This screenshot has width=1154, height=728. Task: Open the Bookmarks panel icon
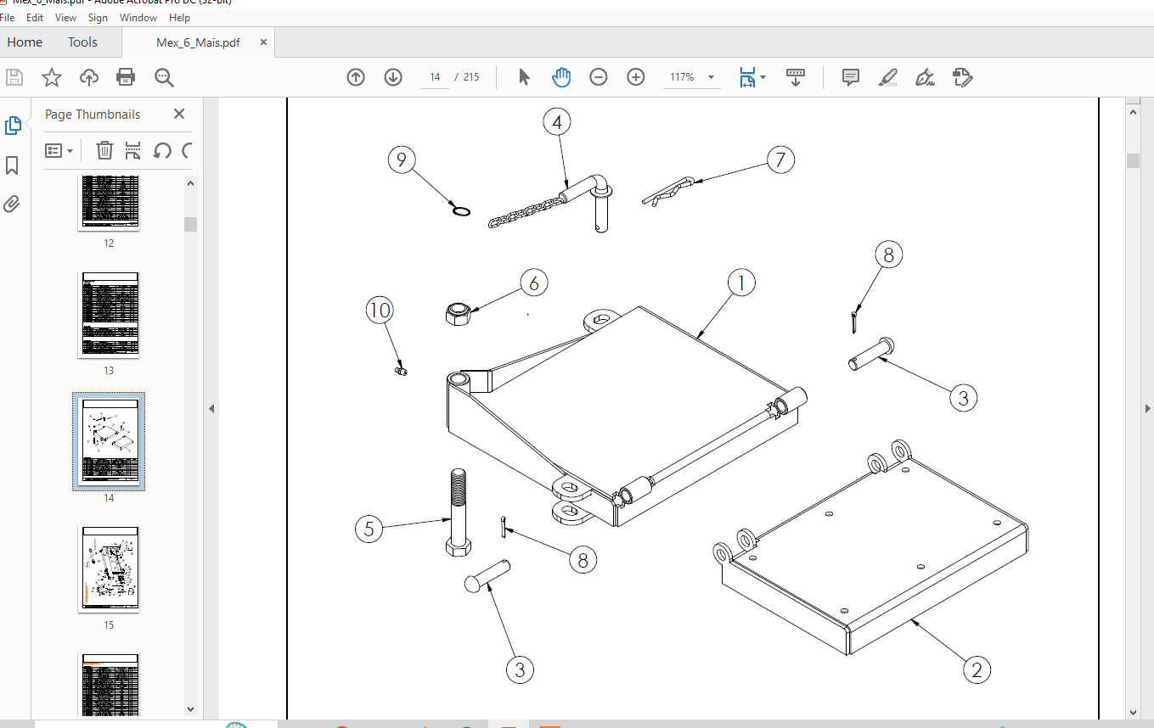[x=12, y=165]
